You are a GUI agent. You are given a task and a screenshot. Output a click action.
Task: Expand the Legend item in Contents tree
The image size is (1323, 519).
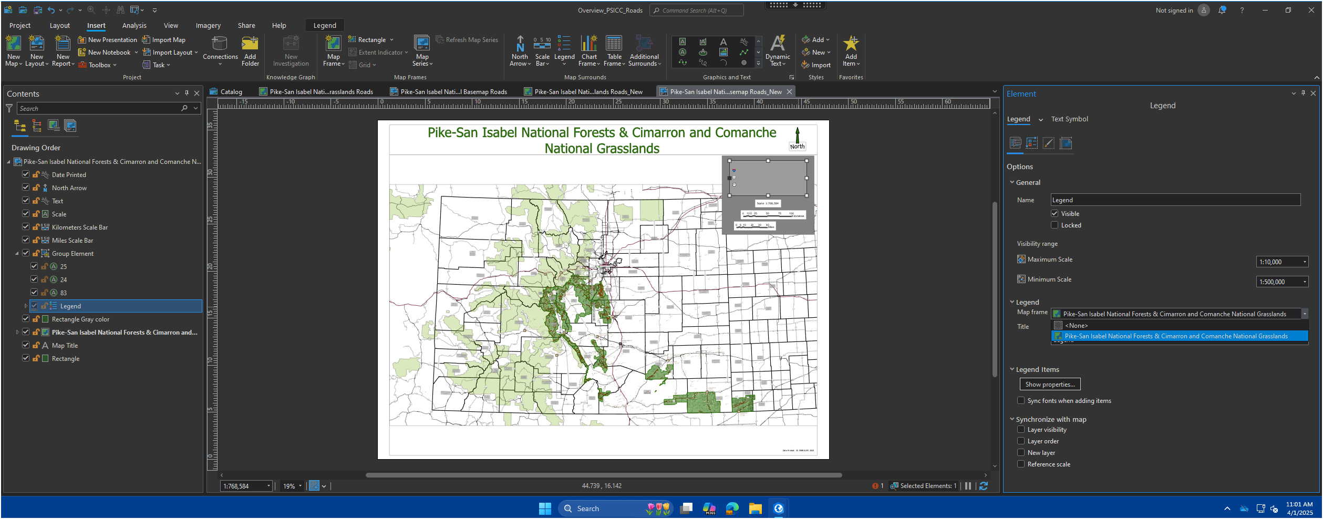click(26, 306)
